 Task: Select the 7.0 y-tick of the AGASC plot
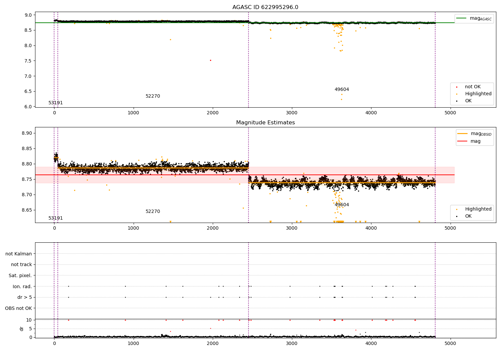tap(28, 76)
